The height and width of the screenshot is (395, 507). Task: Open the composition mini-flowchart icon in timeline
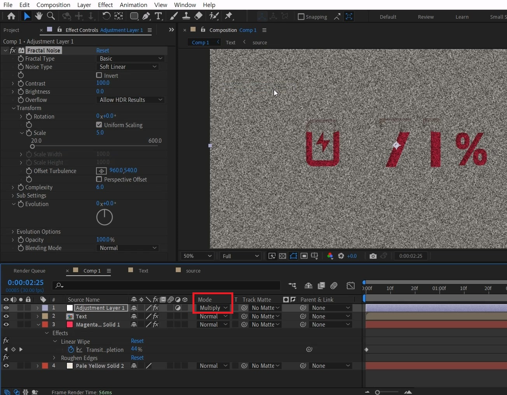click(292, 286)
